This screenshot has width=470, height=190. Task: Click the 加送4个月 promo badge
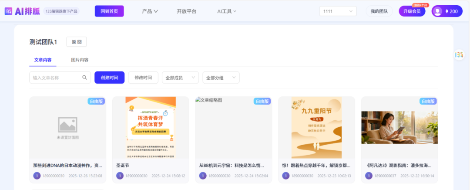(x=420, y=5)
